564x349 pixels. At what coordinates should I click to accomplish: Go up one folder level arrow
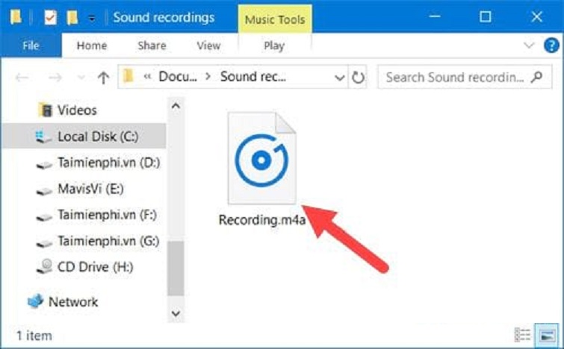point(104,78)
